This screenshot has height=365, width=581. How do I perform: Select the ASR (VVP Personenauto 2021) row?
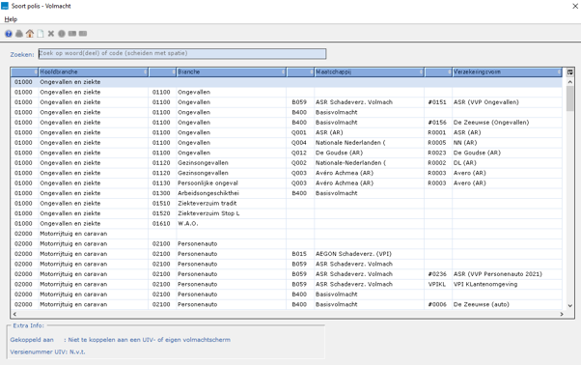coord(287,274)
